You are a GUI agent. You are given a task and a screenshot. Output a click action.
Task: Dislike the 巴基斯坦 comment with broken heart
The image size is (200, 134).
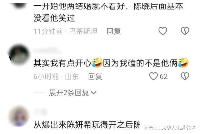pyautogui.click(x=185, y=31)
